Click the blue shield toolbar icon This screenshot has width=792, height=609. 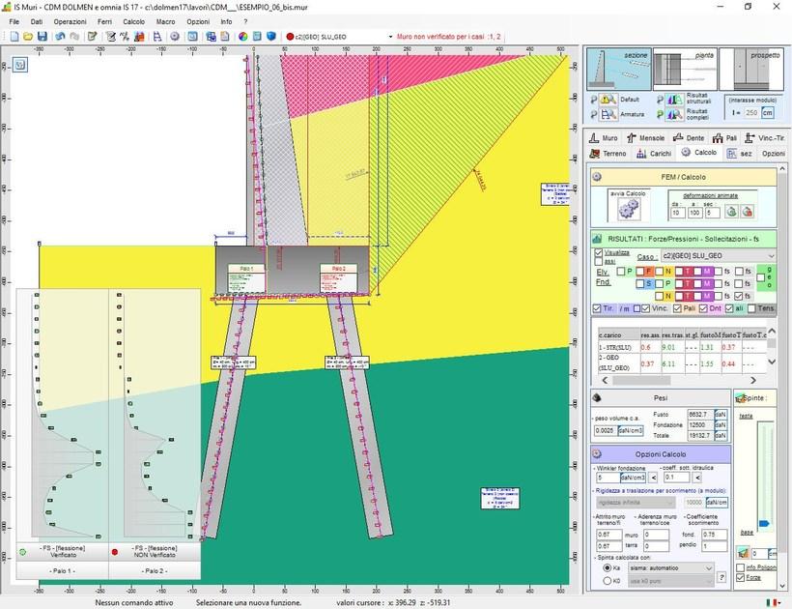point(275,37)
